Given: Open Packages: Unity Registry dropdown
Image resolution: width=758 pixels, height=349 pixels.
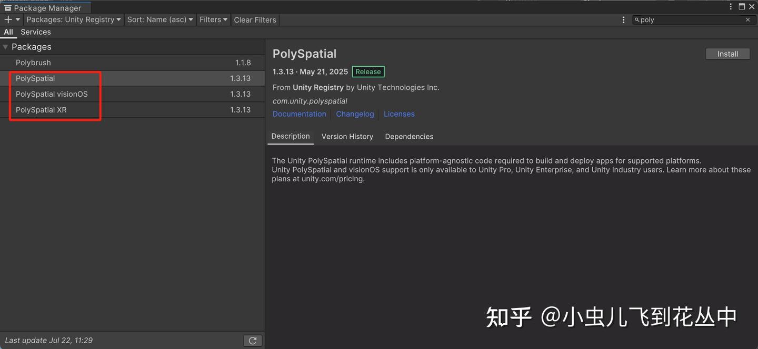Looking at the screenshot, I should [73, 19].
